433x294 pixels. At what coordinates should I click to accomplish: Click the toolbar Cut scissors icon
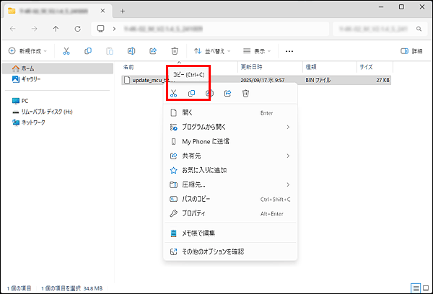(x=66, y=51)
